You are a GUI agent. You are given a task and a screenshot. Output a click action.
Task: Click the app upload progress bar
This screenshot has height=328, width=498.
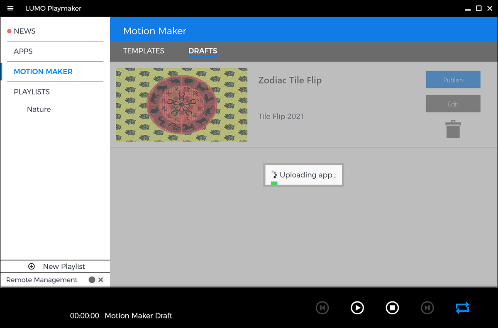pos(274,182)
